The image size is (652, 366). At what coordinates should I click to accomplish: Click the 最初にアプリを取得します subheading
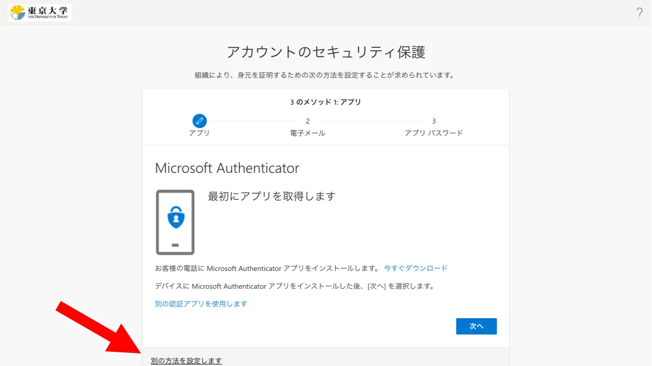click(272, 196)
